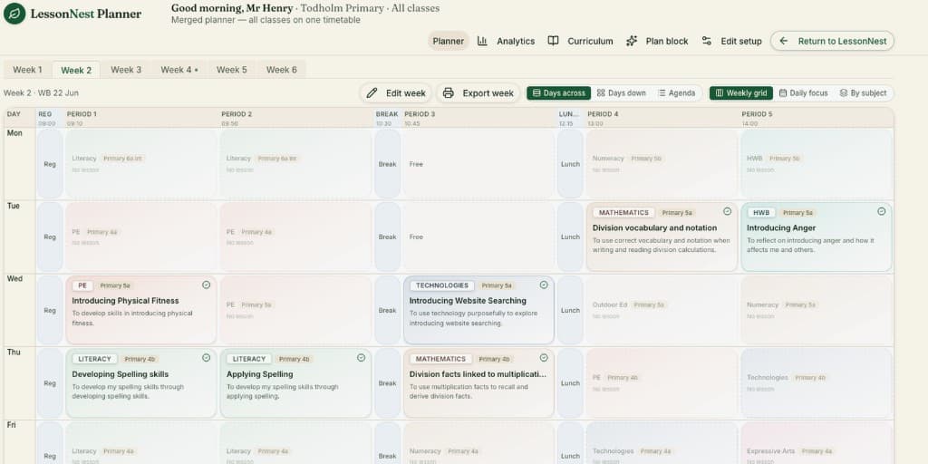Open Analytics via its bar chart icon
The width and height of the screenshot is (928, 464).
[482, 41]
